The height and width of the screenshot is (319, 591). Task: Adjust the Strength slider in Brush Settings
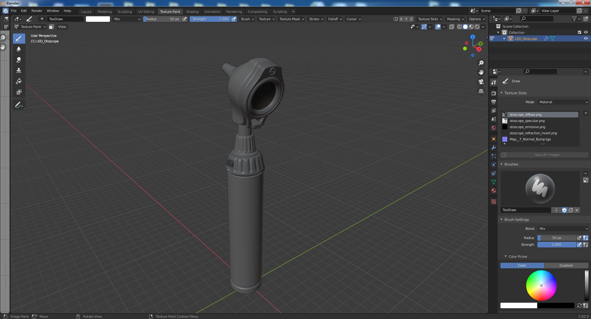coord(557,245)
